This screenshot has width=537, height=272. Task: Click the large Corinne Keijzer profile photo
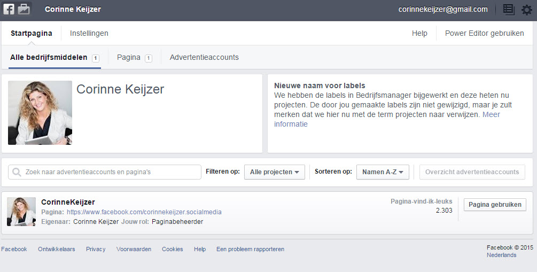40,113
